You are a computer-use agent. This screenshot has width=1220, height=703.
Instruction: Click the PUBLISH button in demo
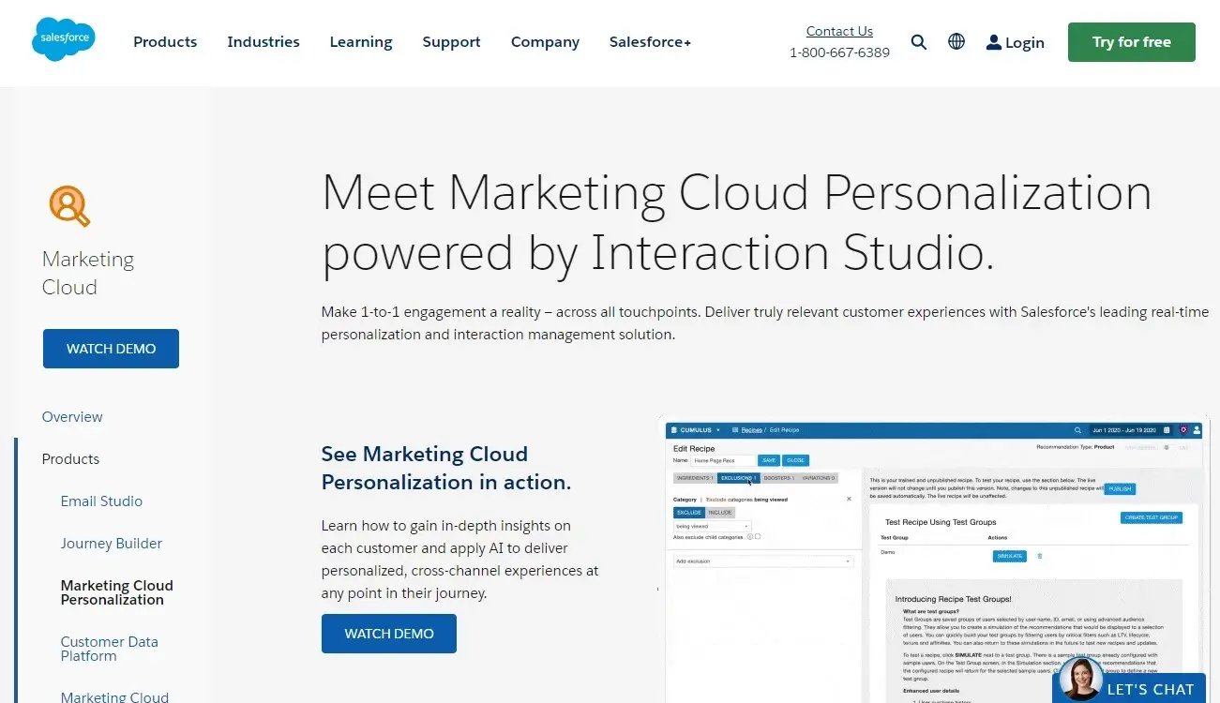coord(1120,489)
